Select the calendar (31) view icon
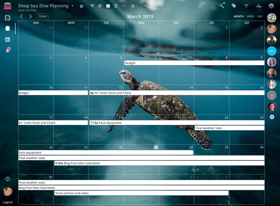 pos(108,6)
